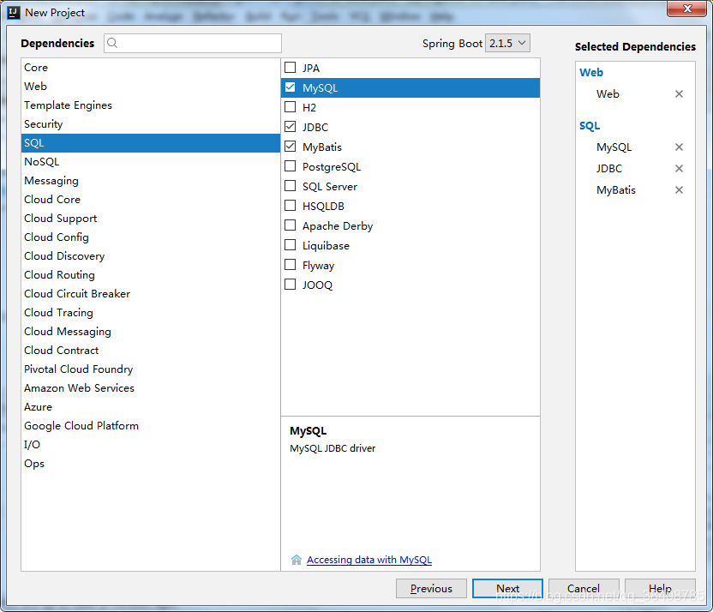Enable the JPA dependency checkbox

click(291, 68)
